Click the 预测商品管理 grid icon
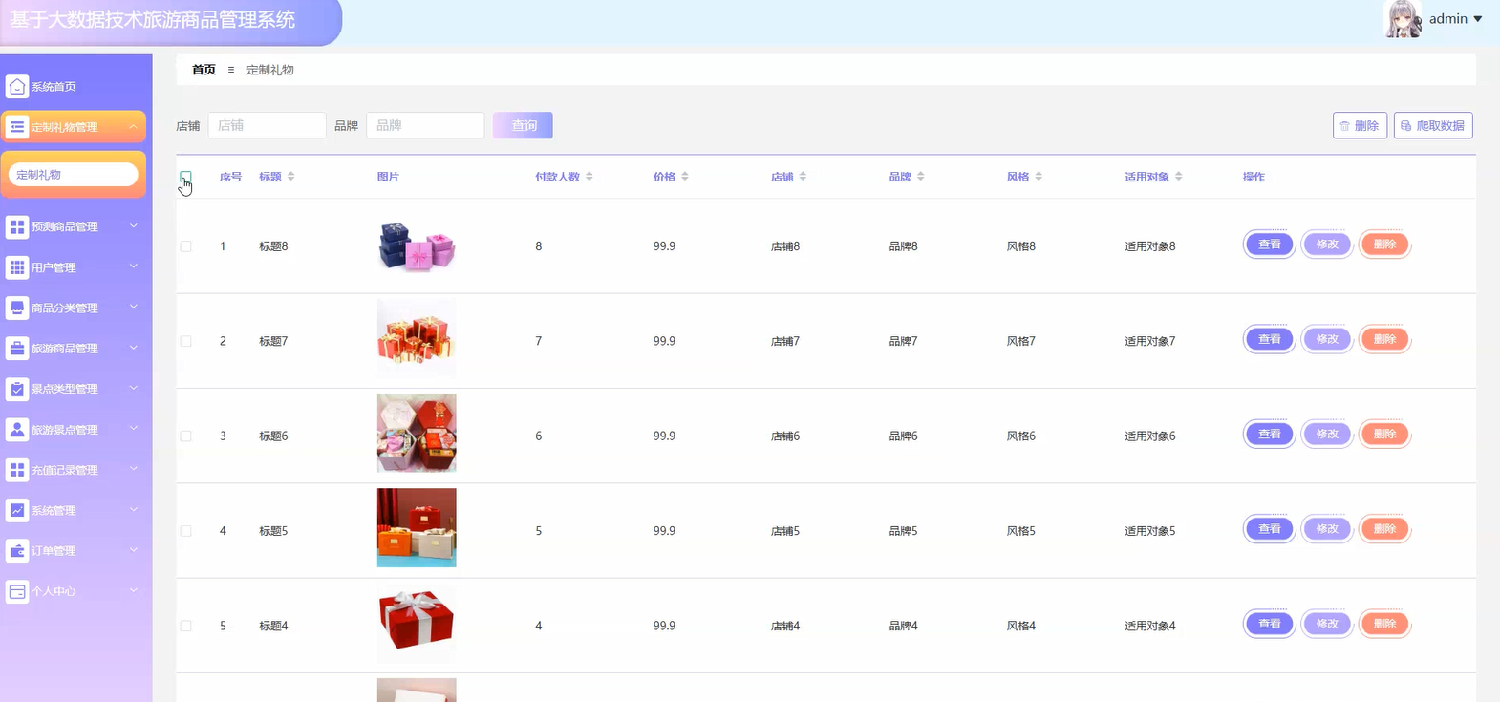Image resolution: width=1500 pixels, height=702 pixels. 17,226
